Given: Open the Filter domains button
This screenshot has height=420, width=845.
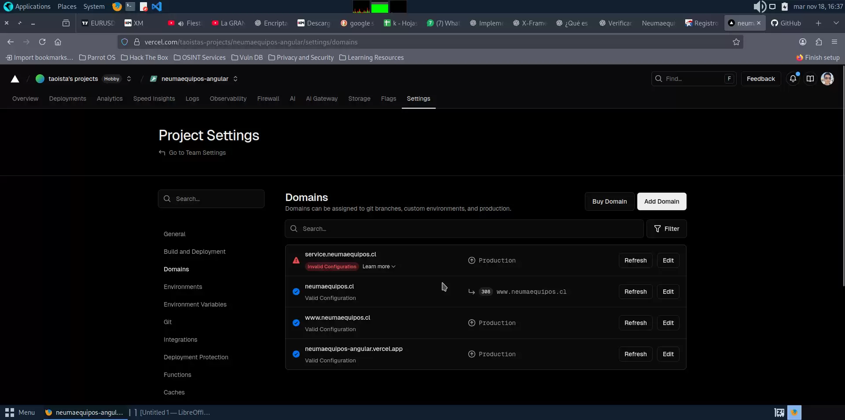Looking at the screenshot, I should (666, 229).
